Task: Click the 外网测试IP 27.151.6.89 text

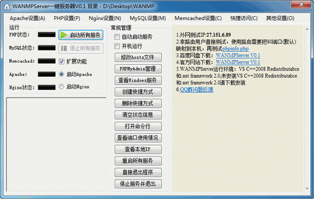Action: click(204, 35)
